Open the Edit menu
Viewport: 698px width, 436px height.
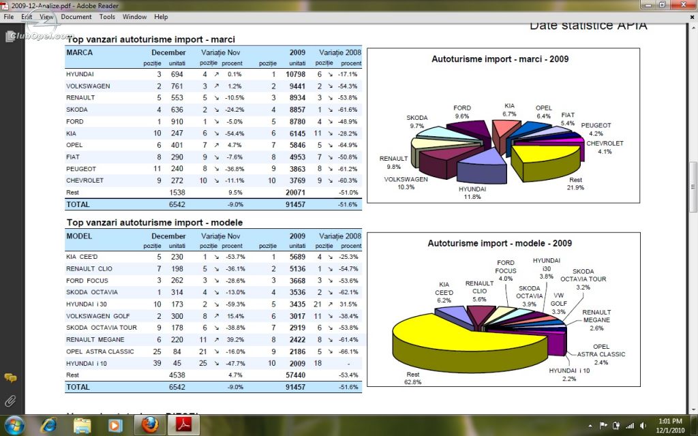point(27,17)
